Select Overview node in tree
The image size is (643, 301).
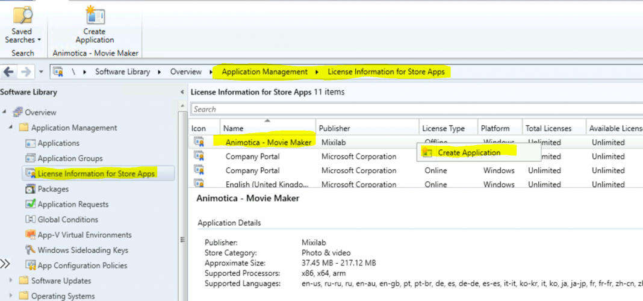coord(40,113)
